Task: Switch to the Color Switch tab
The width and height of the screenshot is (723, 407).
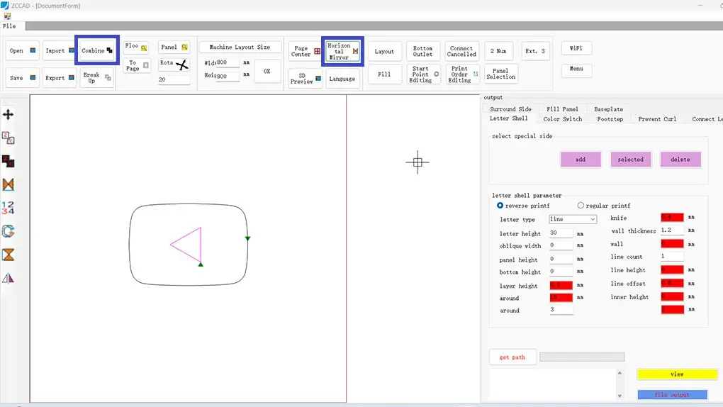Action: [x=562, y=119]
